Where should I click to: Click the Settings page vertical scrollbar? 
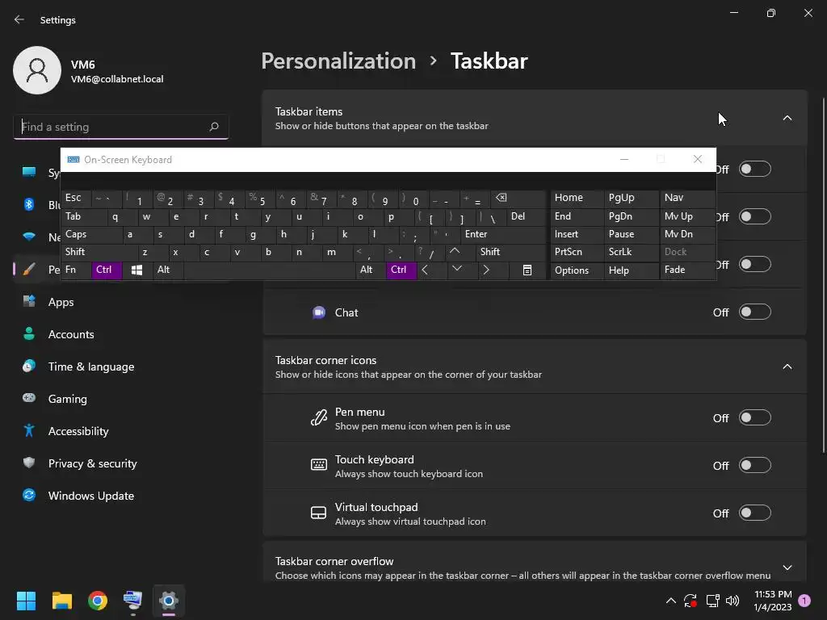pos(824,274)
